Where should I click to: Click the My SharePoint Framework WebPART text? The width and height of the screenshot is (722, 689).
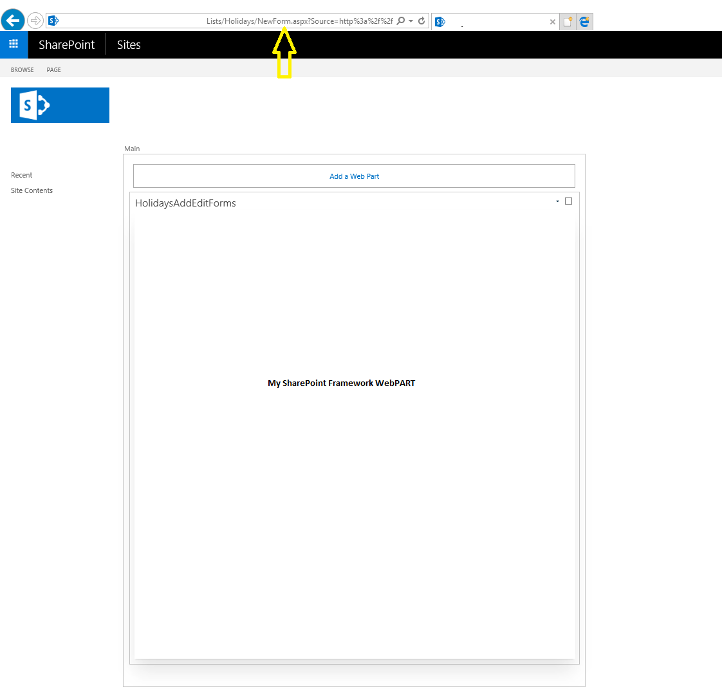point(341,383)
